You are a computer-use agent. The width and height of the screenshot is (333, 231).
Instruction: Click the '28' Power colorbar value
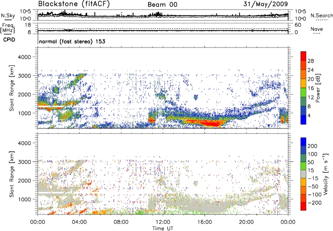[311, 61]
